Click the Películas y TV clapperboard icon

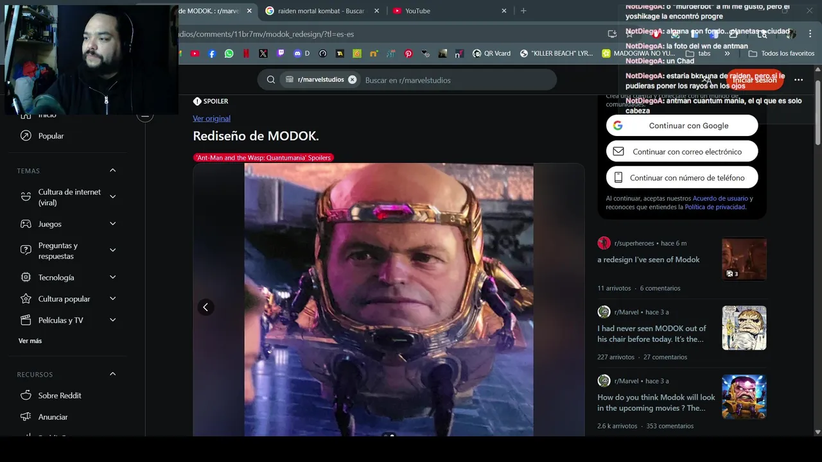coord(26,320)
